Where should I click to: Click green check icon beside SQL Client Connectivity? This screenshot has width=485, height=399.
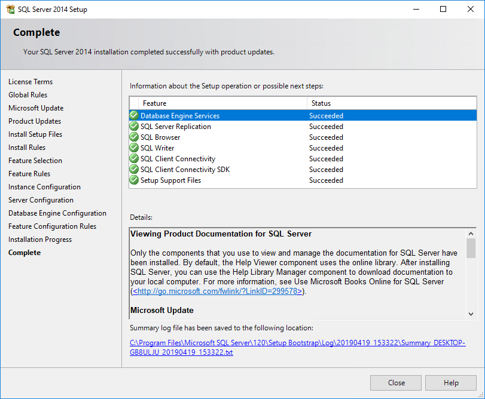134,159
